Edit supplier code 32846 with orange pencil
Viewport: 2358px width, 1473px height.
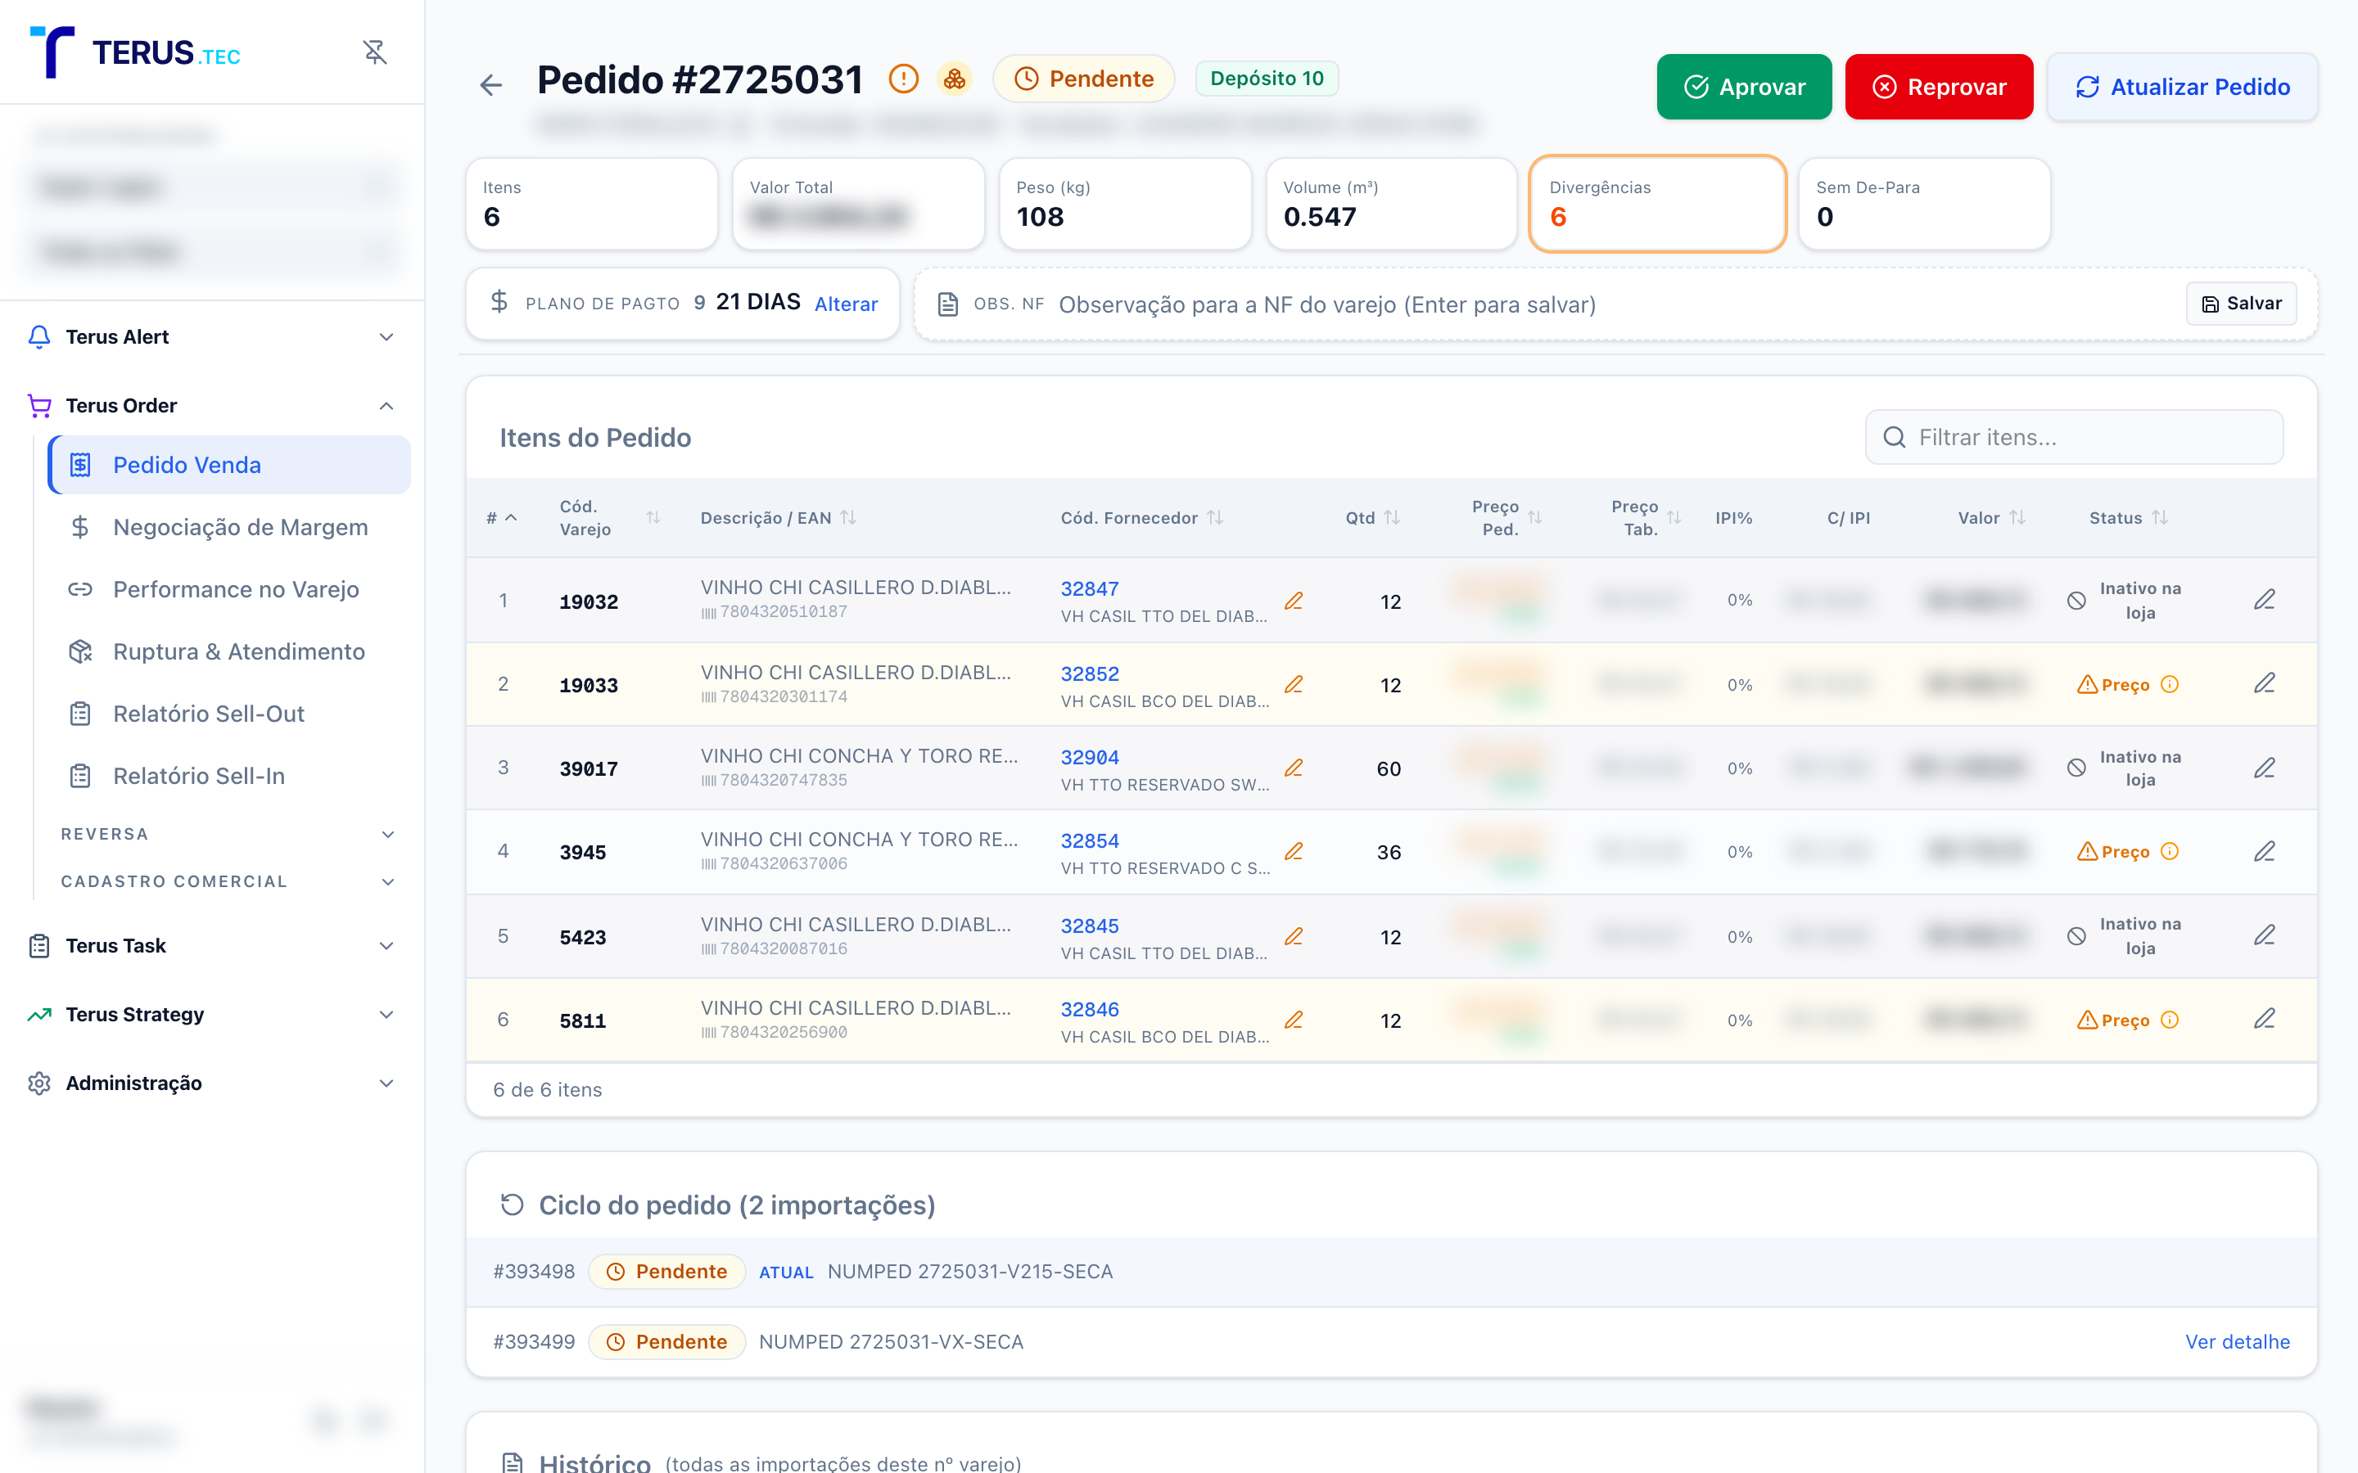point(1294,1021)
